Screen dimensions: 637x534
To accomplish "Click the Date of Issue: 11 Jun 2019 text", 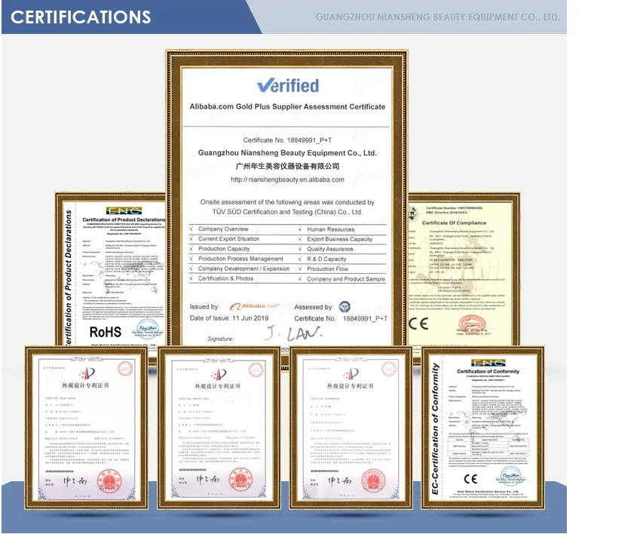I will tap(229, 318).
